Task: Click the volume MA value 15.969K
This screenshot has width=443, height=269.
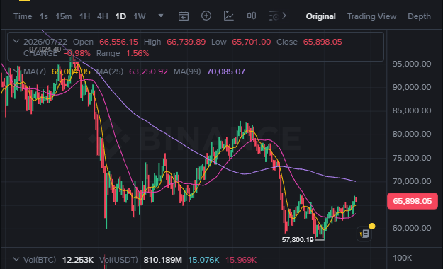Action: (241, 260)
